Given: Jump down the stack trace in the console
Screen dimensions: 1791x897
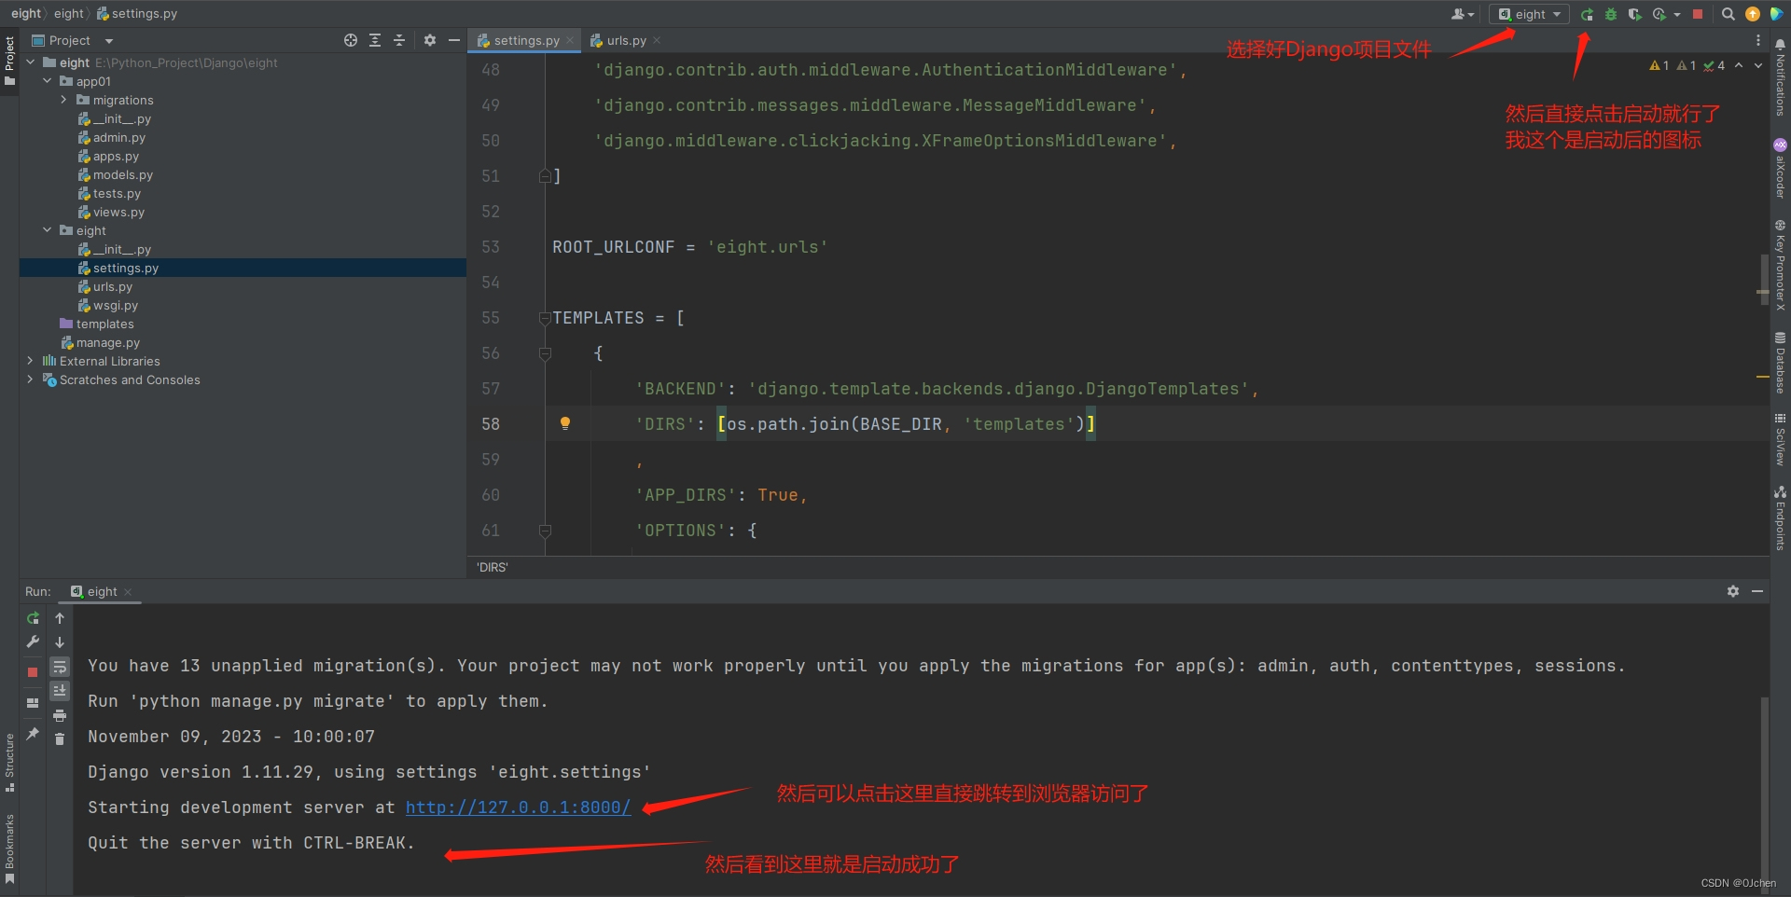Looking at the screenshot, I should pyautogui.click(x=60, y=642).
